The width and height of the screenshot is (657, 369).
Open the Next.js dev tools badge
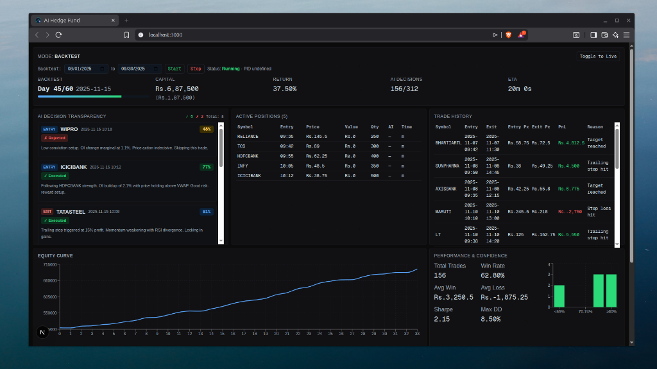point(42,332)
